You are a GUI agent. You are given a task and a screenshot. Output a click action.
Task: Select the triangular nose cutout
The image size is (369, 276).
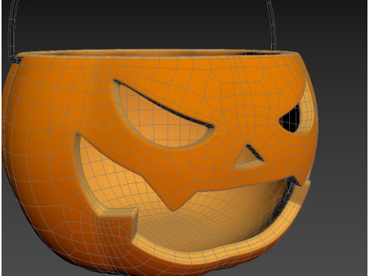pos(248,157)
